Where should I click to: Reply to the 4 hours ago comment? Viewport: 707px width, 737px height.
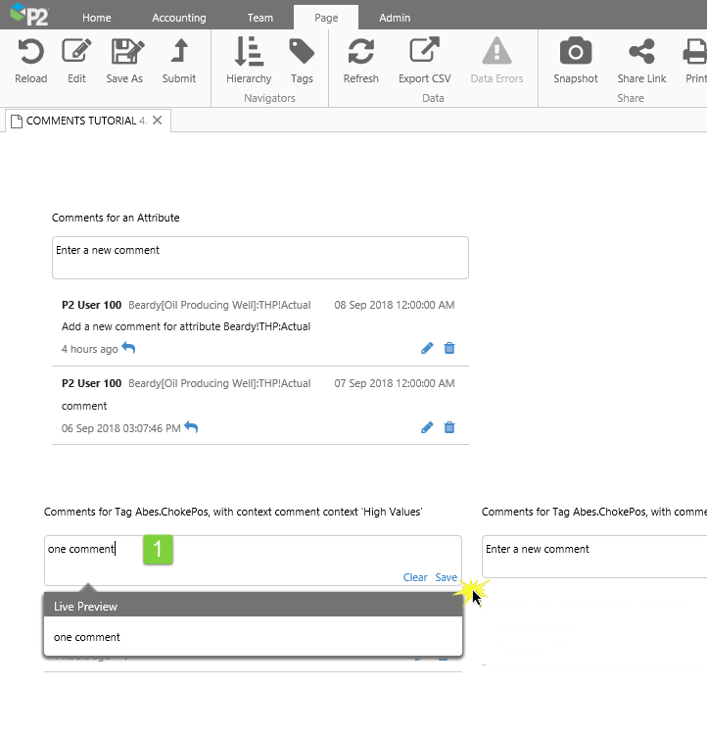pyautogui.click(x=128, y=349)
